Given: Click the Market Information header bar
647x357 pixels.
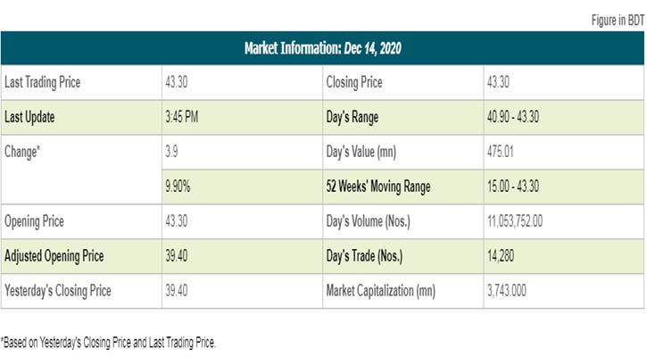Looking at the screenshot, I should (x=323, y=47).
